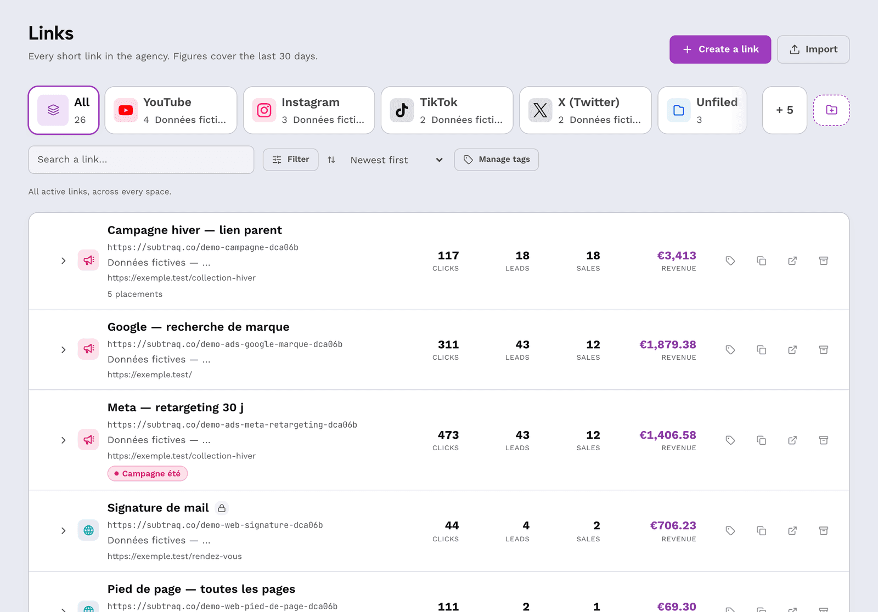The image size is (878, 612).
Task: Click the Signature de mail globe channel icon
Action: pyautogui.click(x=88, y=530)
